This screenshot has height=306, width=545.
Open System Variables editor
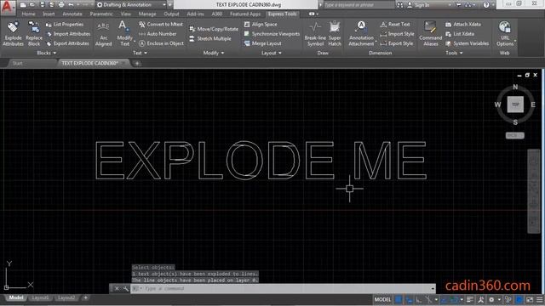(x=468, y=43)
